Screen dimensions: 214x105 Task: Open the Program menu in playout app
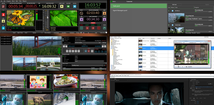[9, 1]
